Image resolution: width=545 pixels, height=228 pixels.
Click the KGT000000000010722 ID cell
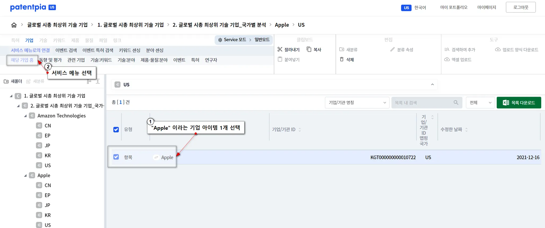tap(393, 157)
